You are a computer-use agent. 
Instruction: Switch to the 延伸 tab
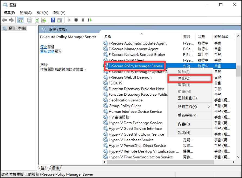[45, 168]
